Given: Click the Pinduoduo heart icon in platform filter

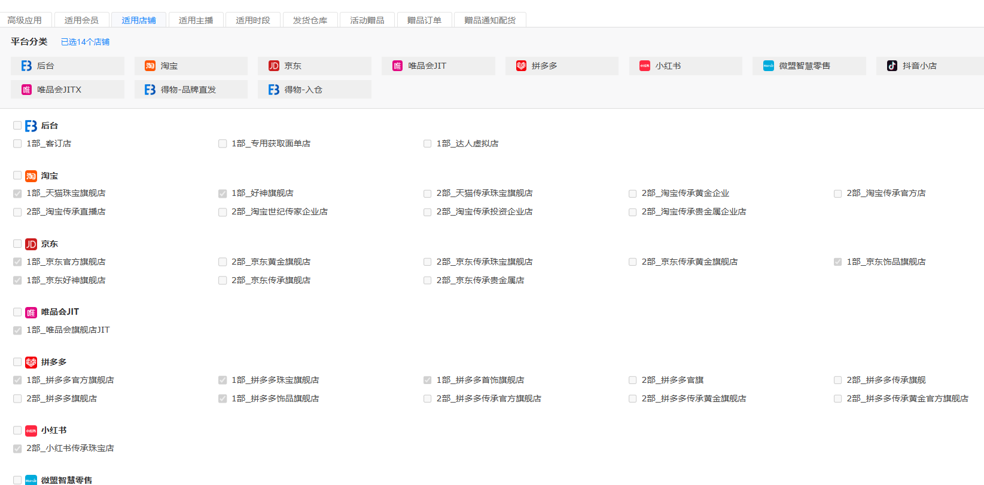Looking at the screenshot, I should click(521, 66).
